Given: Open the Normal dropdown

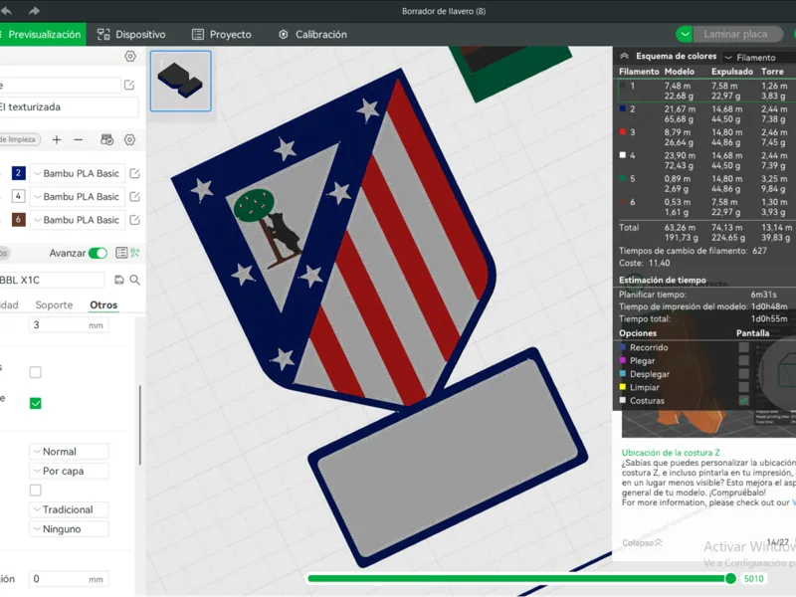Looking at the screenshot, I should pyautogui.click(x=69, y=452).
